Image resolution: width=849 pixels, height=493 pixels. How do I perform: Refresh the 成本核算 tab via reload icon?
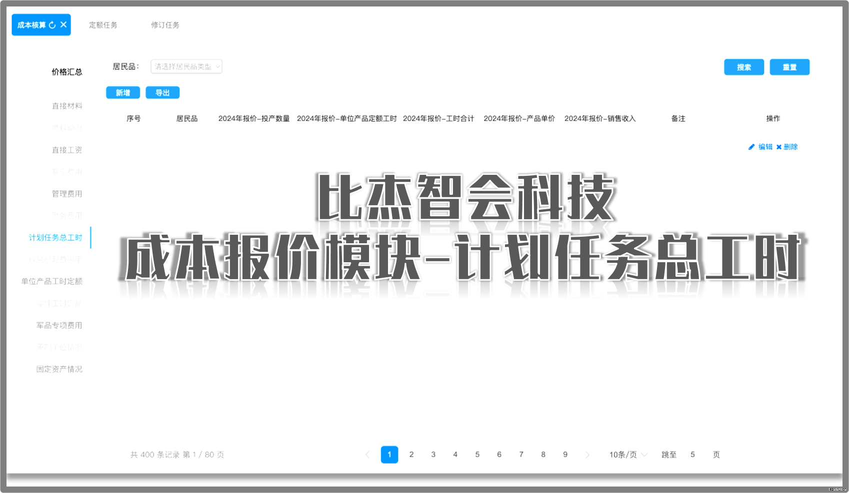pyautogui.click(x=52, y=25)
